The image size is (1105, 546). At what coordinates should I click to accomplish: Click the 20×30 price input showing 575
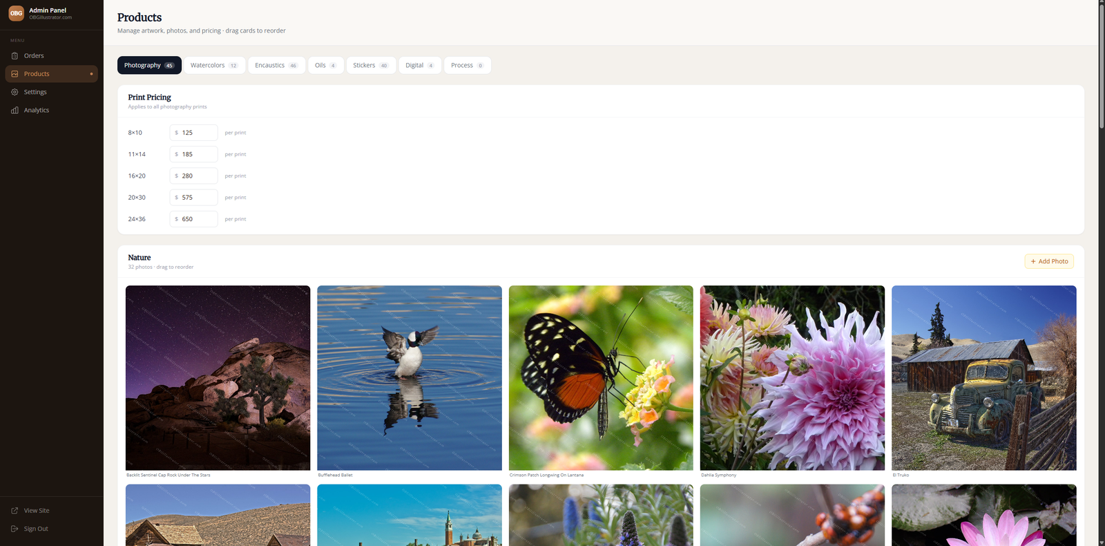(193, 198)
